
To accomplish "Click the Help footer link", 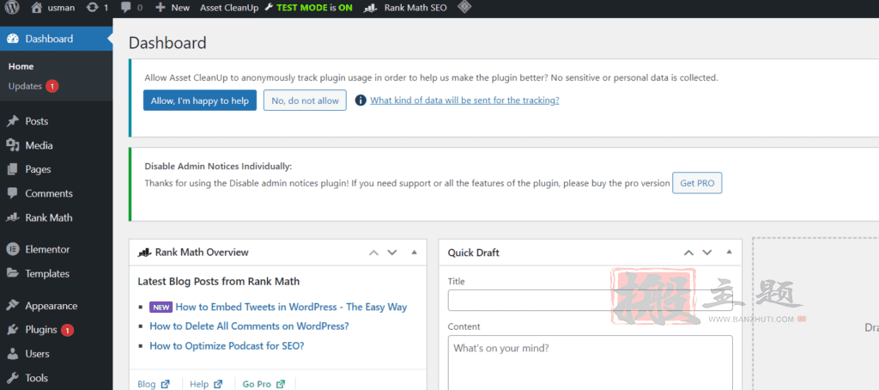I will pyautogui.click(x=199, y=384).
